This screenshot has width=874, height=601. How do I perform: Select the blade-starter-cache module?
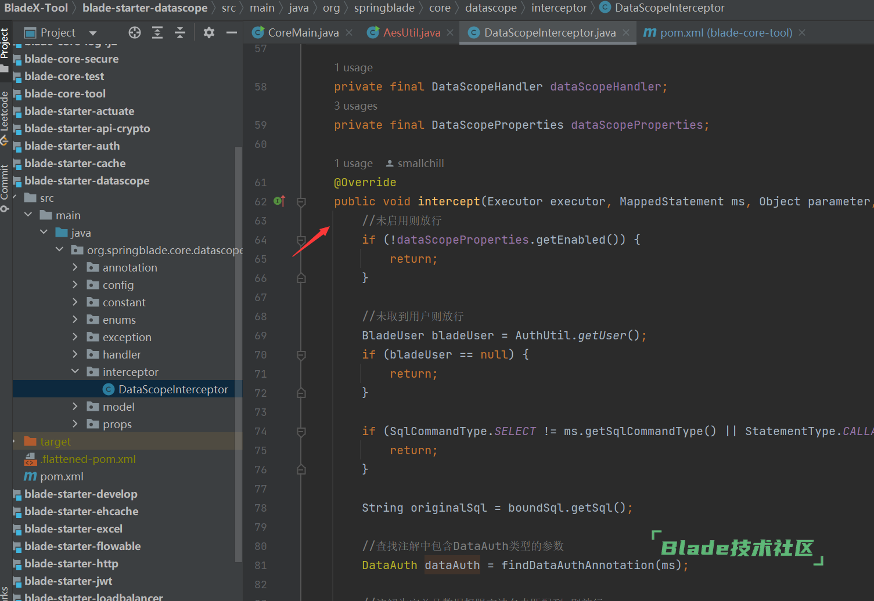click(x=75, y=163)
